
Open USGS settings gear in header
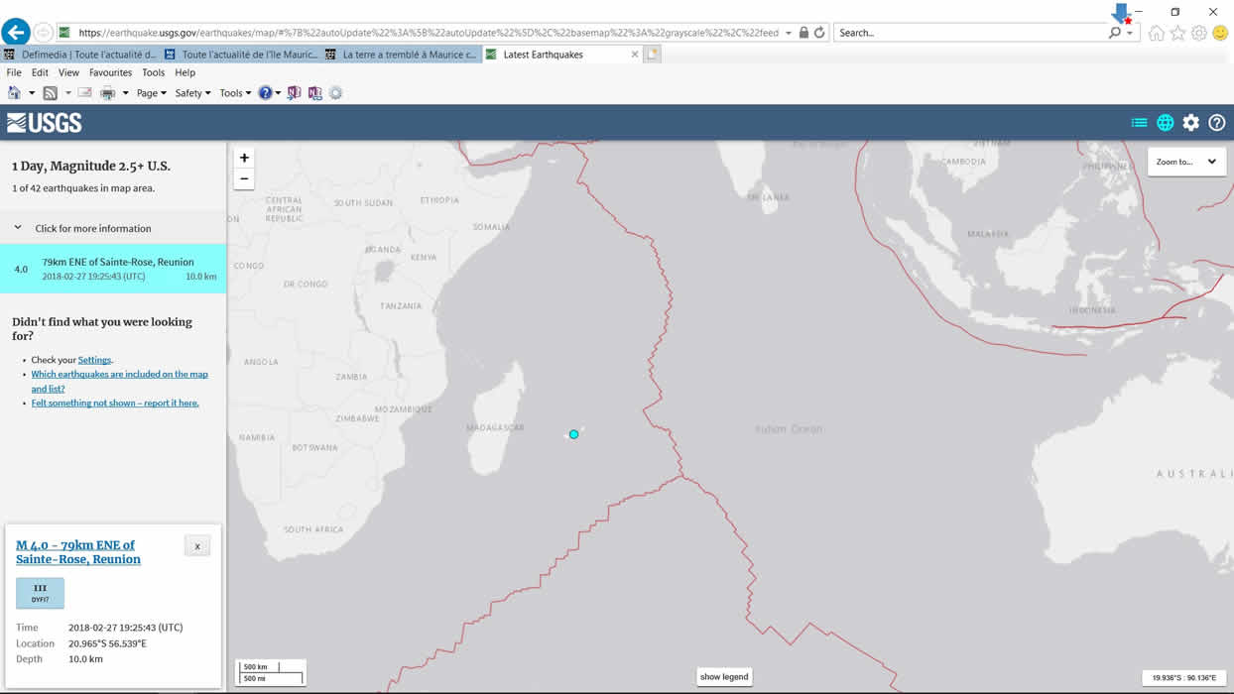pyautogui.click(x=1190, y=123)
